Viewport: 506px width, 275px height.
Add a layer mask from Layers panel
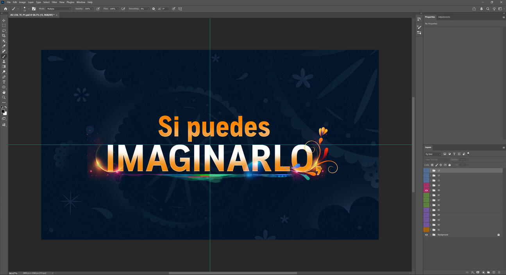pos(477,272)
